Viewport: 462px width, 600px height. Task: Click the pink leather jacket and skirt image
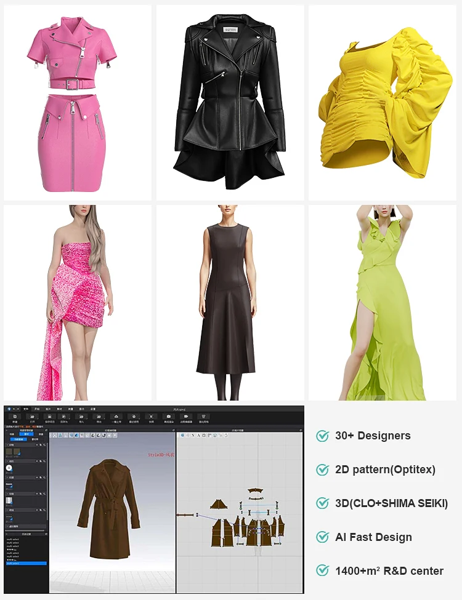[x=78, y=103]
